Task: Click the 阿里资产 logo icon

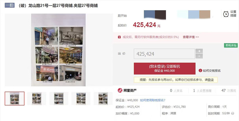Action: click(x=120, y=90)
